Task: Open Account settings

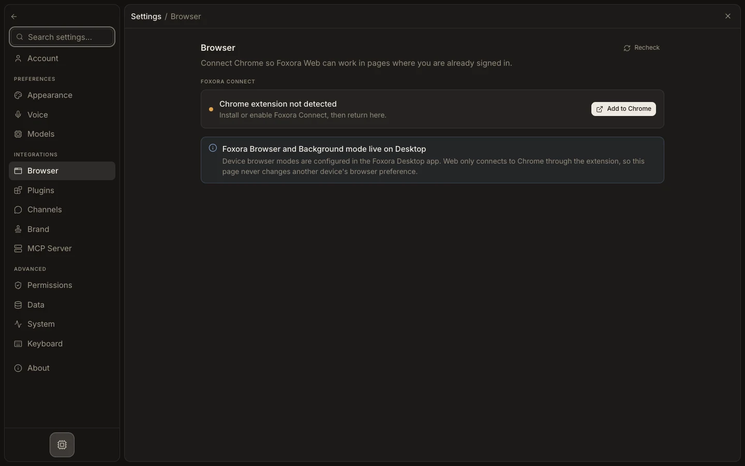Action: tap(62, 59)
